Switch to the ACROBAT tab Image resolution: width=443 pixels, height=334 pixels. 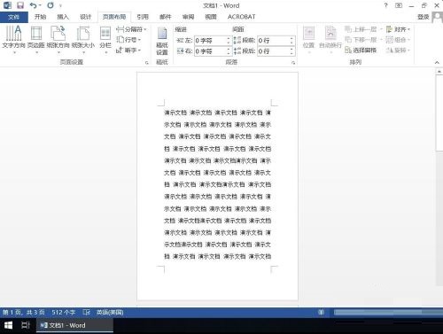coord(241,17)
